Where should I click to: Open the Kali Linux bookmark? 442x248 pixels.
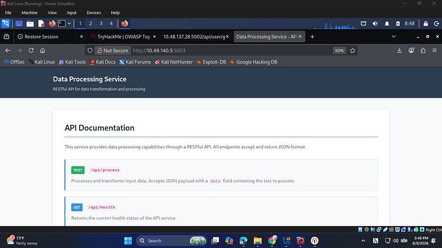click(42, 62)
